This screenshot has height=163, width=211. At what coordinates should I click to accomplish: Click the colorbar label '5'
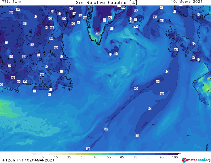tap(43, 157)
